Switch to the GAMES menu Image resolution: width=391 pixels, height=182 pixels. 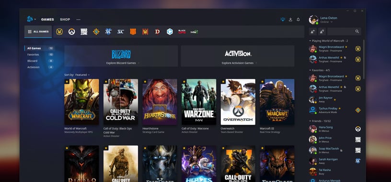tap(47, 20)
